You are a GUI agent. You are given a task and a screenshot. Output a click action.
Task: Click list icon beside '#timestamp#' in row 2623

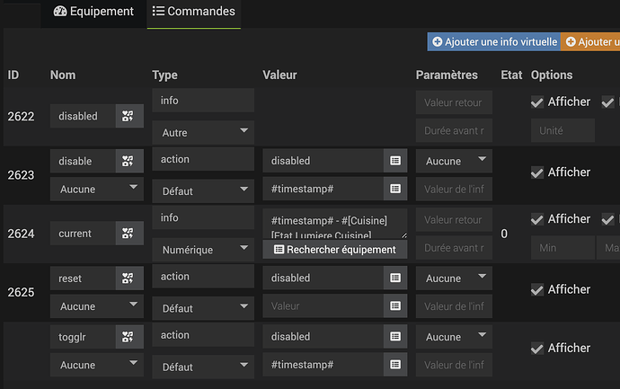(394, 189)
